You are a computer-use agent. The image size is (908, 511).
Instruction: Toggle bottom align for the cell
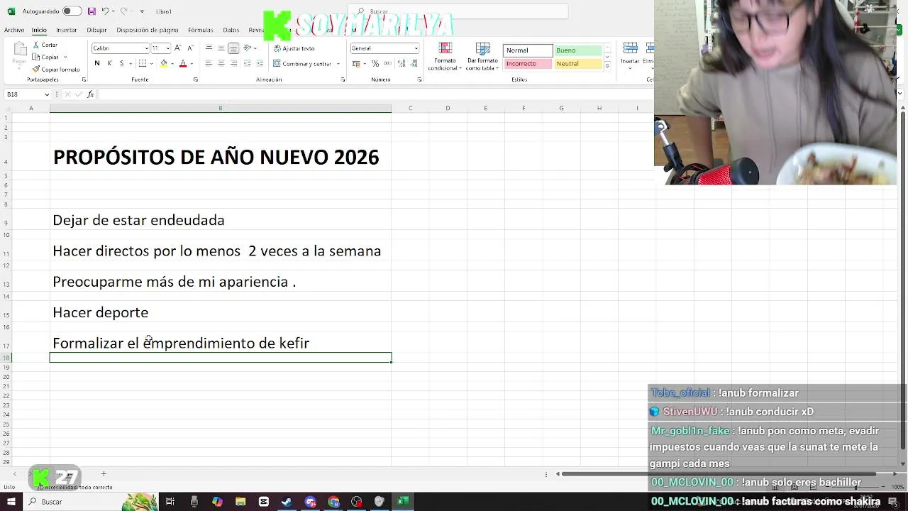coord(233,48)
